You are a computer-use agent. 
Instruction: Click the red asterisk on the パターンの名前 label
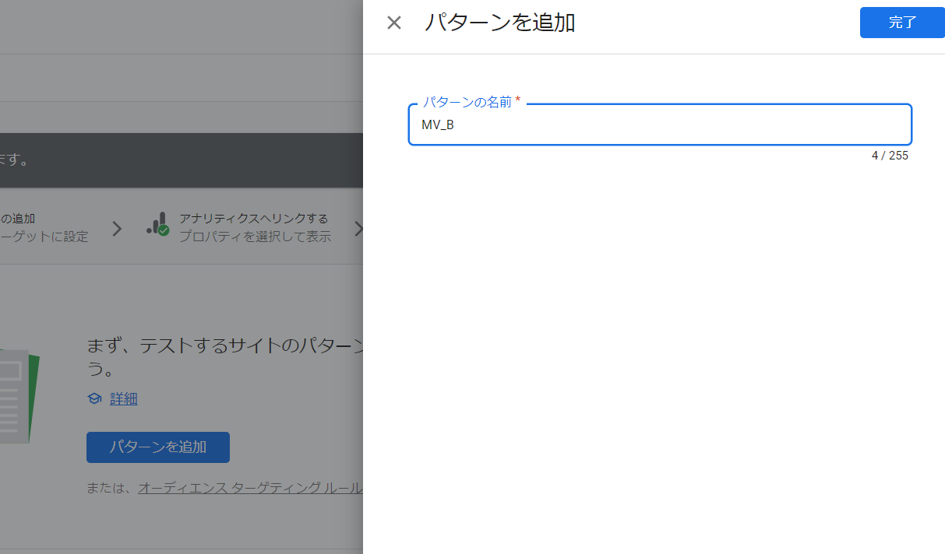pyautogui.click(x=518, y=101)
